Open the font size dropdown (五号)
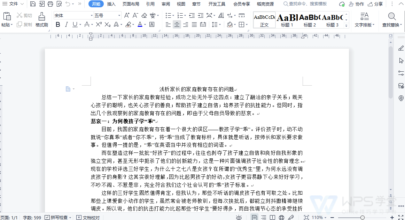405x220 pixels. click(119, 16)
